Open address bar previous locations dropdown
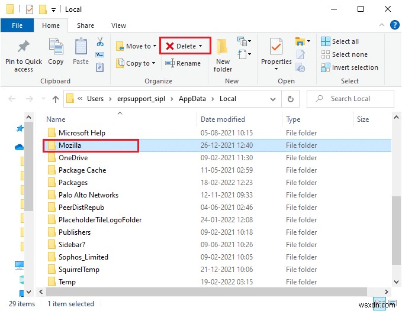This screenshot has width=402, height=311. pyautogui.click(x=273, y=99)
